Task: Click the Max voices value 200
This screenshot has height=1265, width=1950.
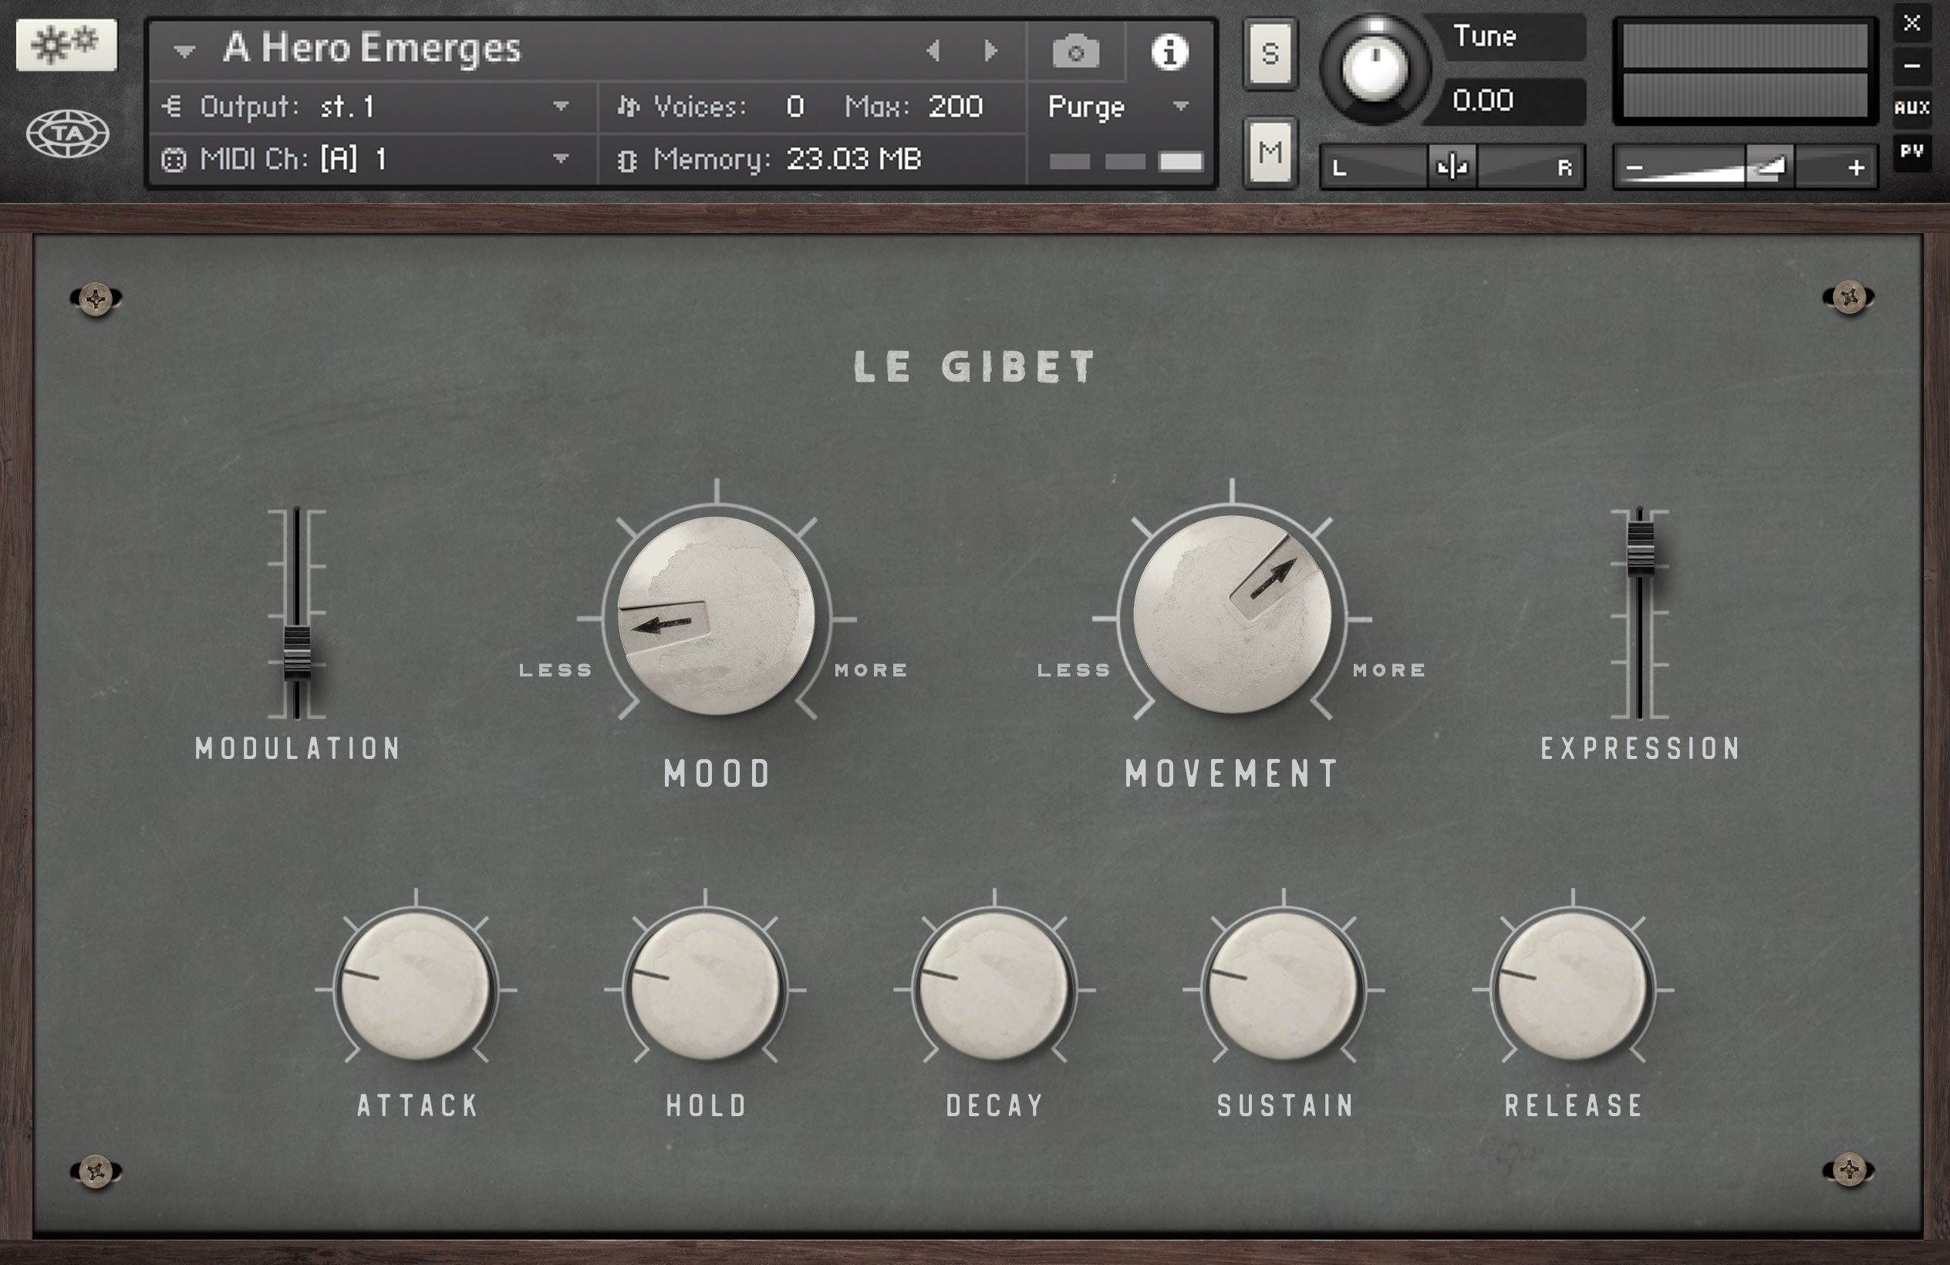Action: tap(956, 106)
